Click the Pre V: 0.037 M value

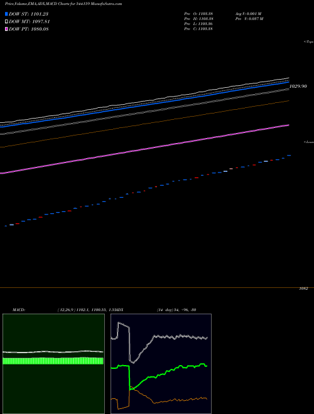click(249, 19)
